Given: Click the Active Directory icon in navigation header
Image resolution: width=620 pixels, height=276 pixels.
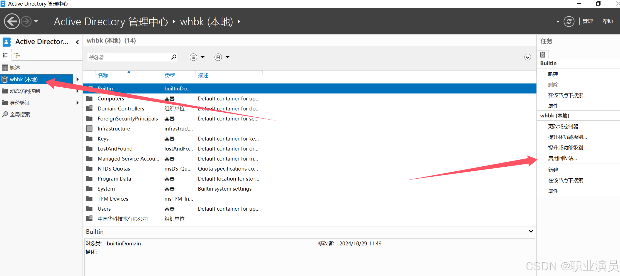Looking at the screenshot, I should (x=7, y=42).
